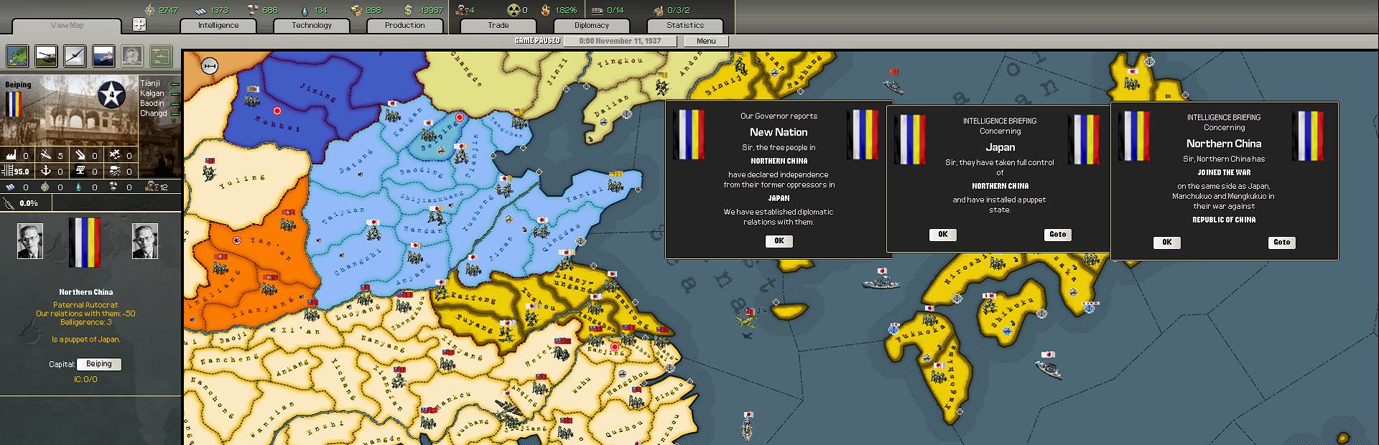Select the naval units ship icon
Image resolution: width=1379 pixels, height=445 pixels.
point(103,56)
